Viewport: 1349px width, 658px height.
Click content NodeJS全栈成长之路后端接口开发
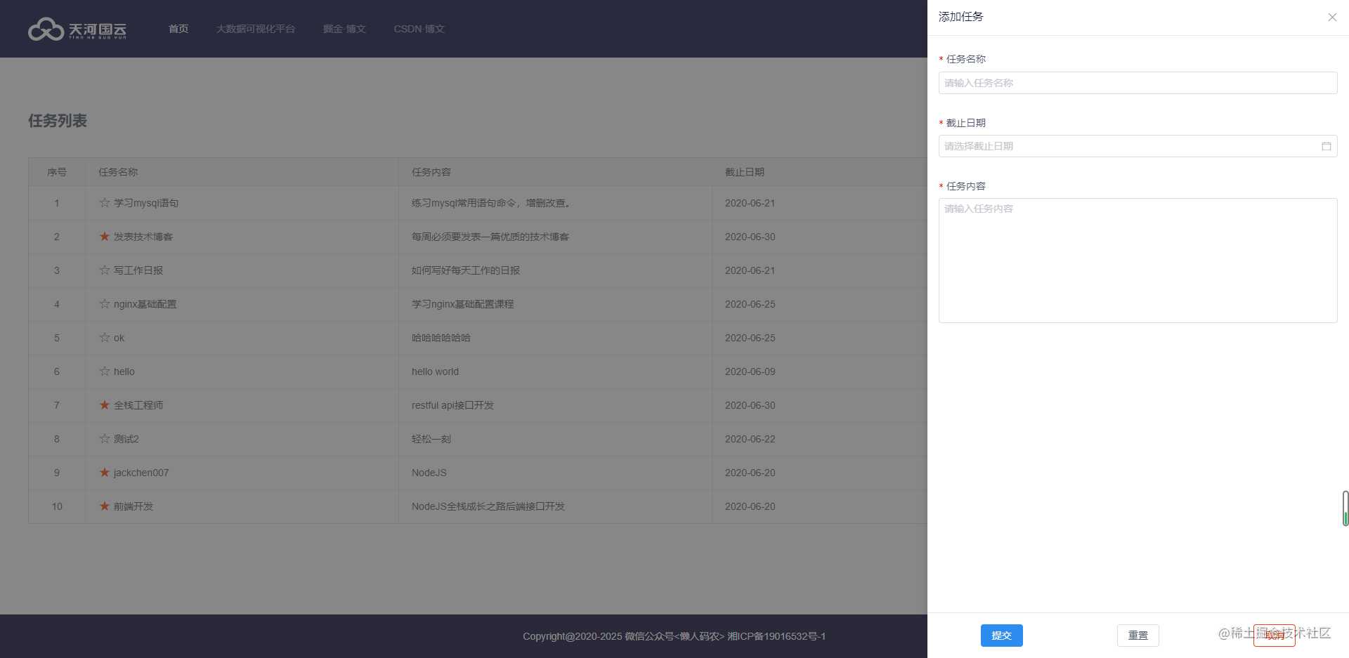coord(488,506)
